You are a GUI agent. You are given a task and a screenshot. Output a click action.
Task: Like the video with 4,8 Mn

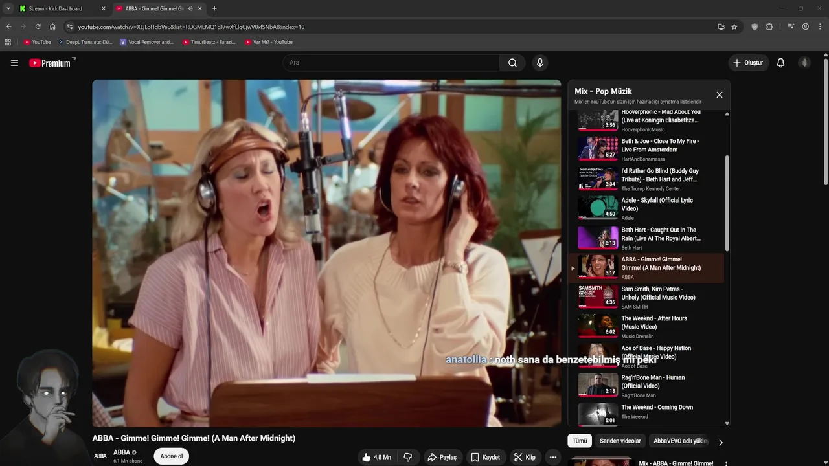(x=376, y=457)
